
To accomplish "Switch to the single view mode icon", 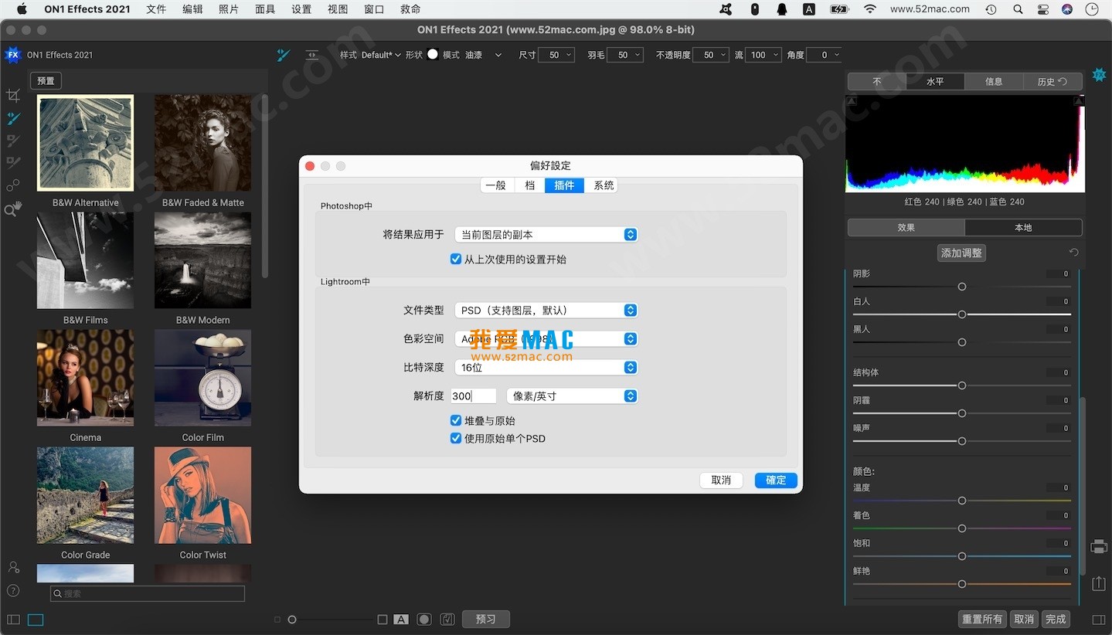I will pyautogui.click(x=36, y=620).
